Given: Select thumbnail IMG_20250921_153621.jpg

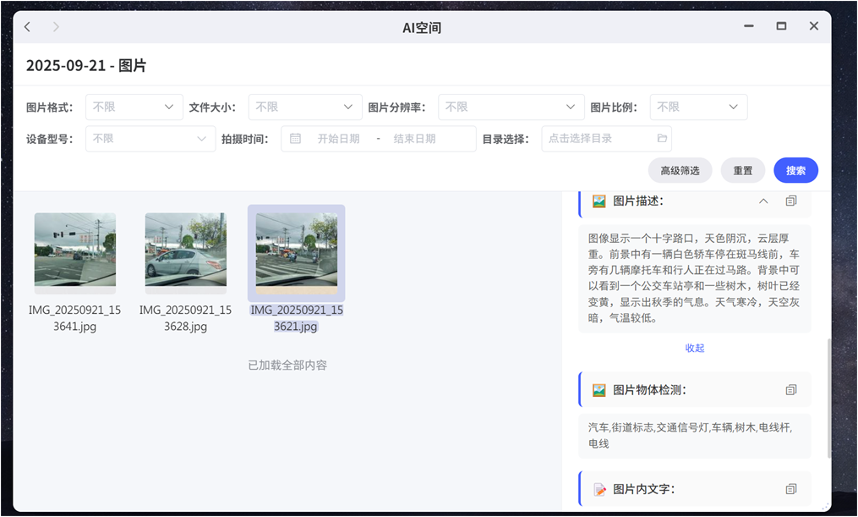Looking at the screenshot, I should coord(297,253).
